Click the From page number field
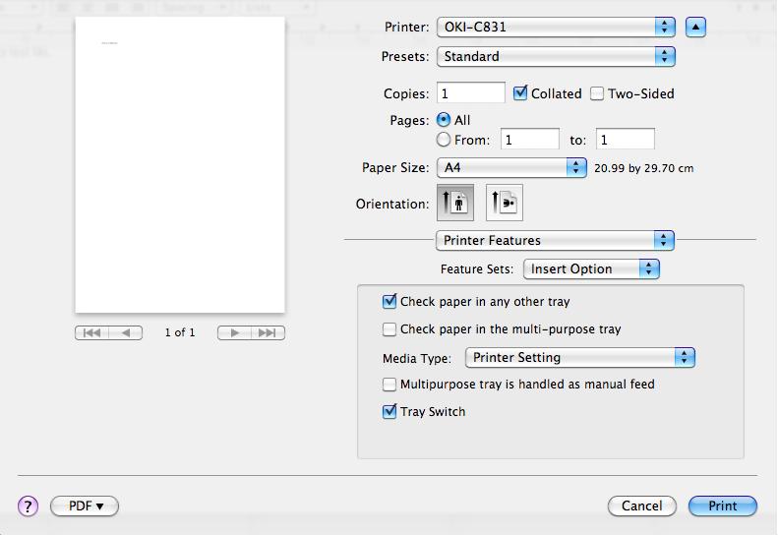The image size is (778, 535). 530,139
